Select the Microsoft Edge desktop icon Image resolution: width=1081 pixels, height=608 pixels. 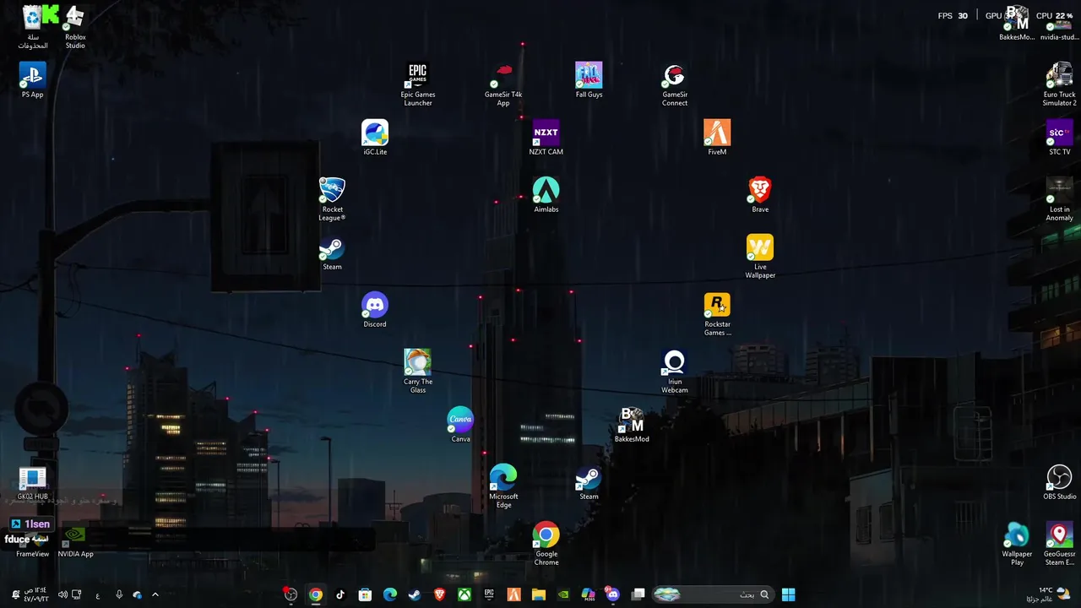pos(503,486)
